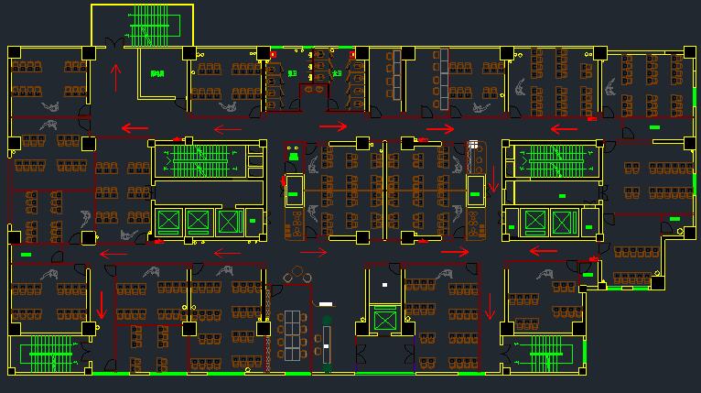
Task: Select the long conference table with white chairs
Action: click(295, 334)
